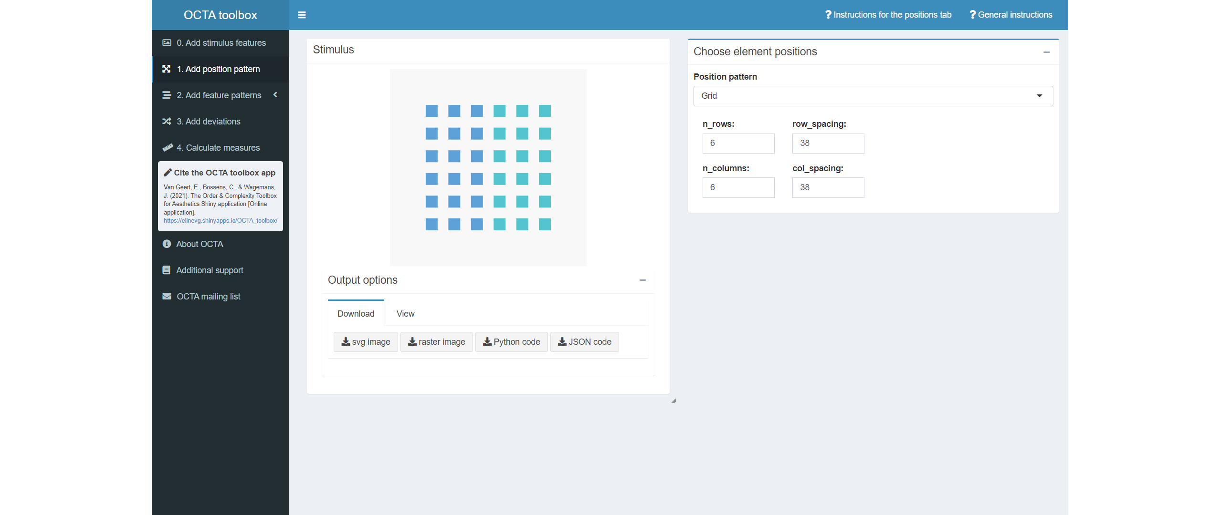The height and width of the screenshot is (515, 1220).
Task: Click the n_rows input field
Action: coord(738,144)
